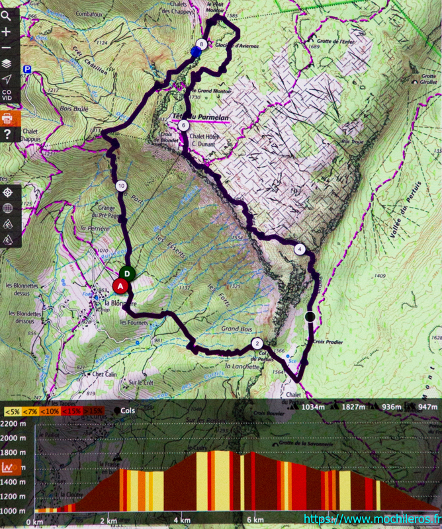Click the <10% slope legend swatch
This screenshot has height=529, width=442.
(50, 411)
